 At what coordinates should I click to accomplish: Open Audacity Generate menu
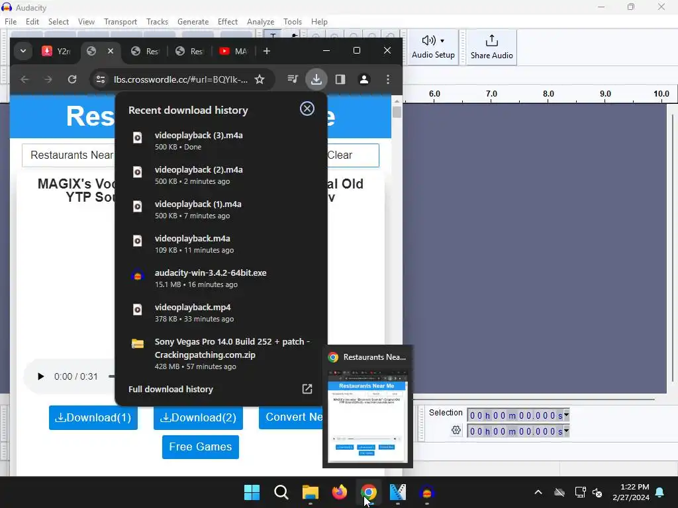193,22
